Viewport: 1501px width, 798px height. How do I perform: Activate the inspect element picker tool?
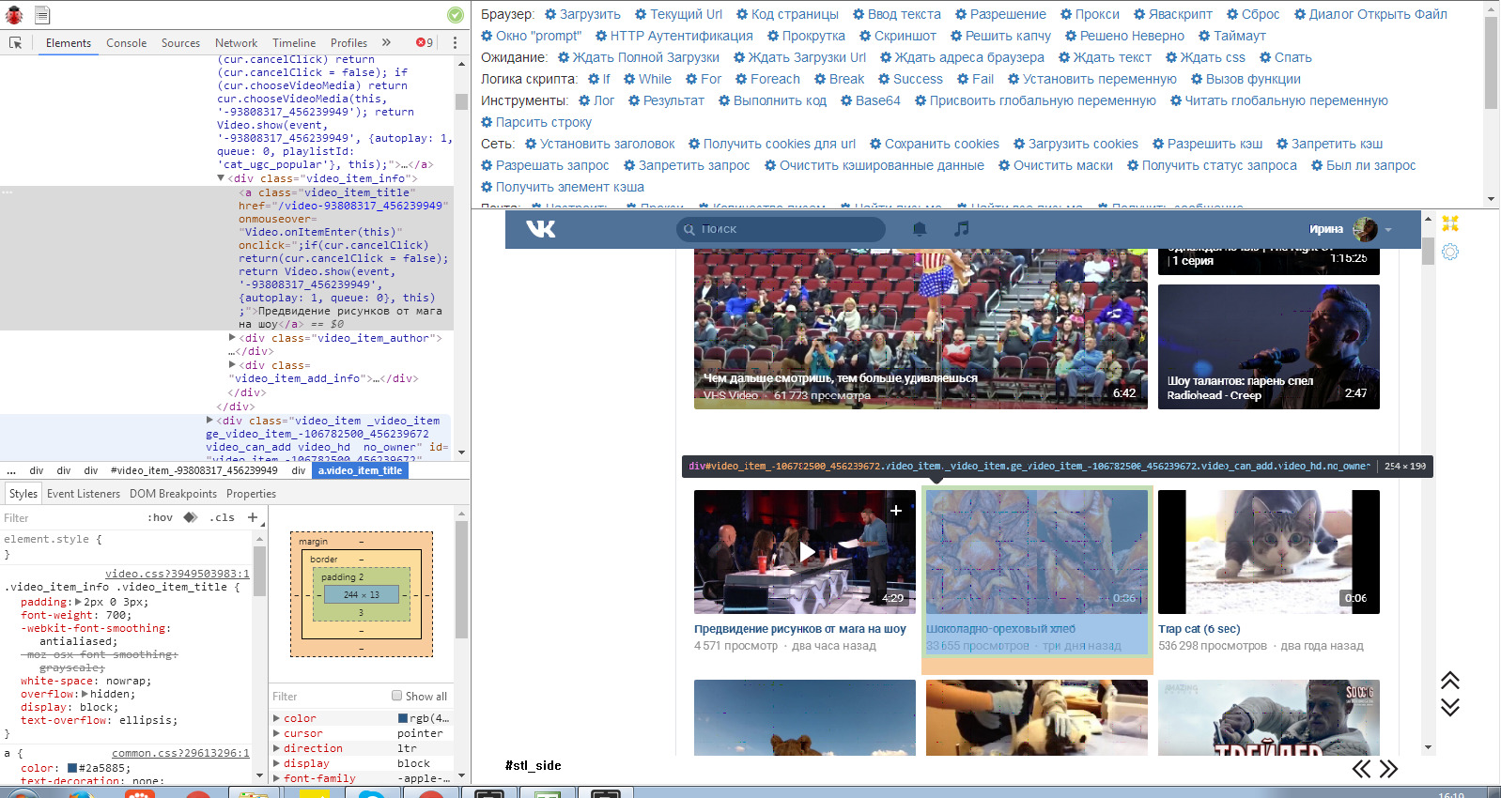click(x=15, y=43)
